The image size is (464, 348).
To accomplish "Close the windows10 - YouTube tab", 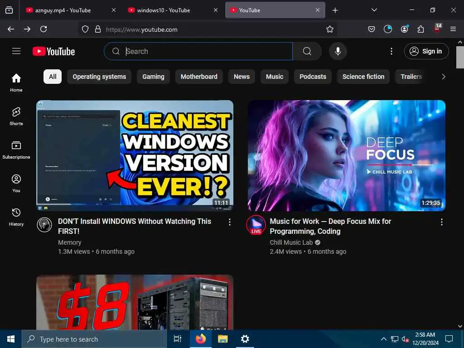I will pyautogui.click(x=216, y=10).
